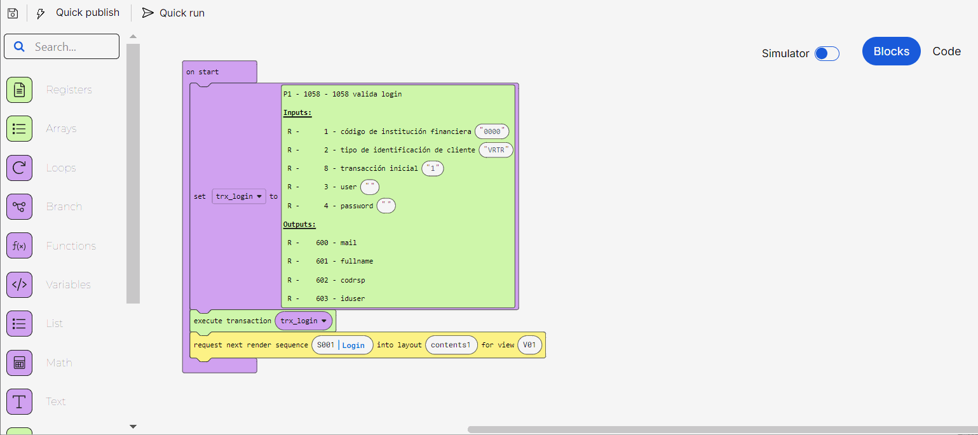Open the Registers category icon

pyautogui.click(x=19, y=90)
